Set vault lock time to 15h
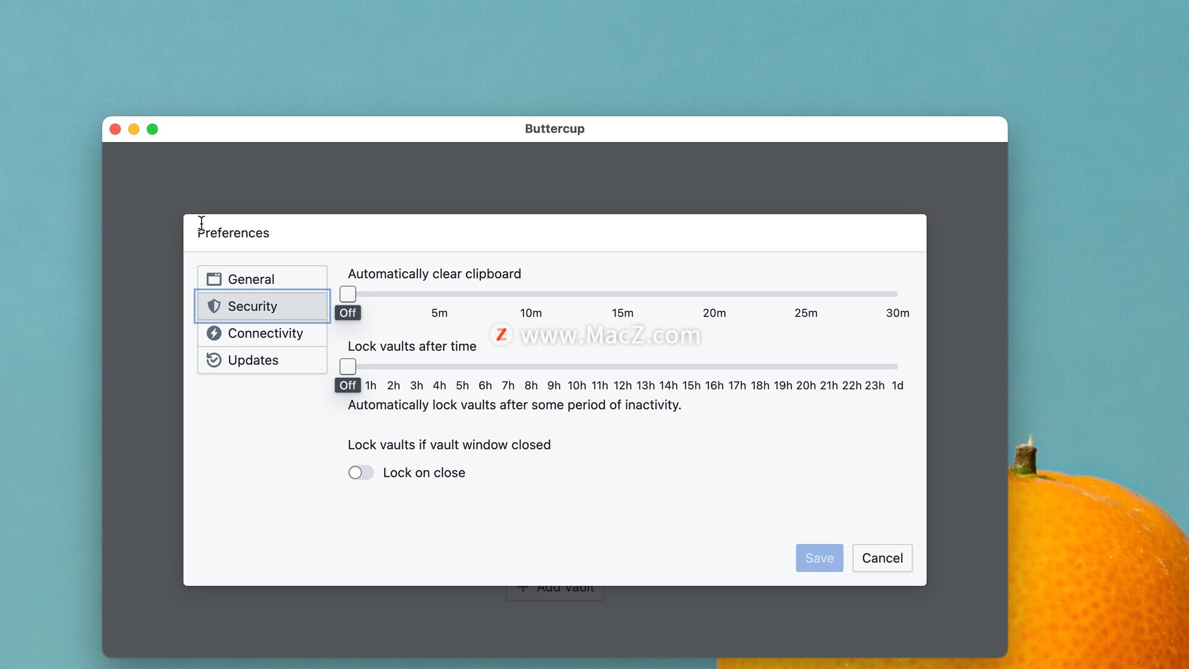This screenshot has width=1189, height=669. 691,385
